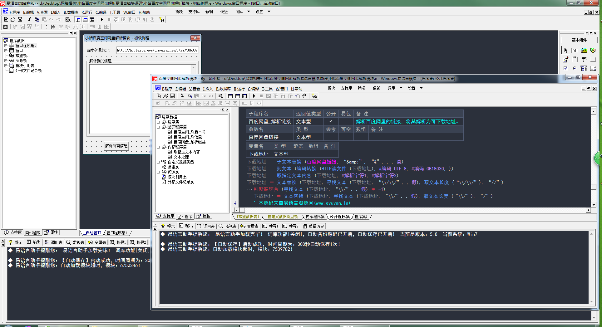The image size is (602, 327).
Task: Open T.工具 menu in front window
Action: 267,89
